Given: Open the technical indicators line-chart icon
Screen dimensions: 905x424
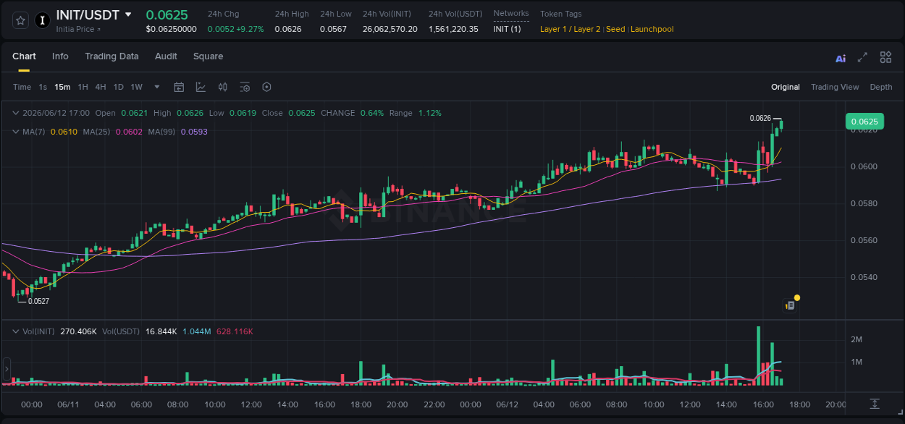Looking at the screenshot, I should click(x=201, y=87).
